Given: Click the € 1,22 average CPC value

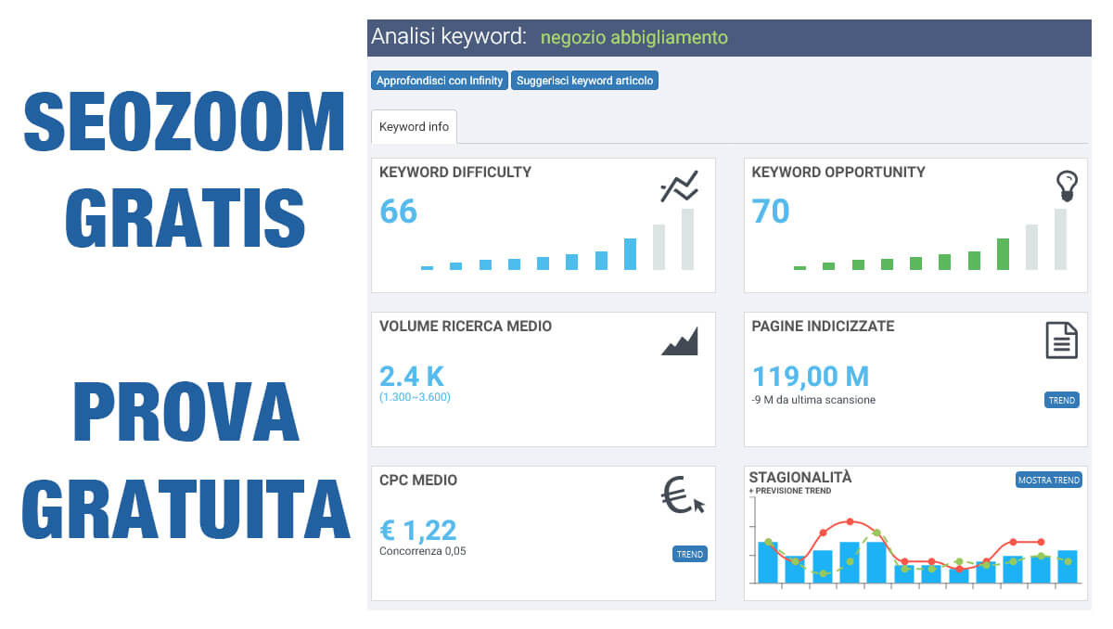Looking at the screenshot, I should pyautogui.click(x=417, y=530).
